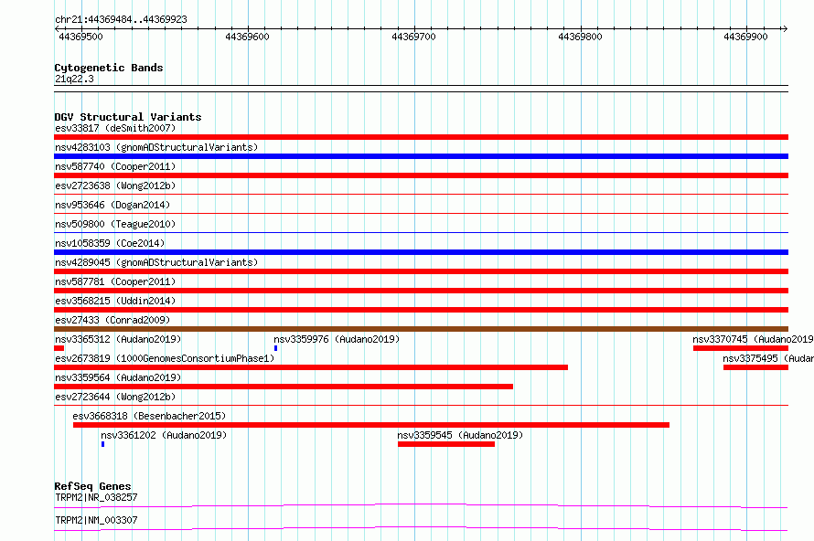Click the red bar under nsv587781
The height and width of the screenshot is (541, 814).
[x=421, y=291]
